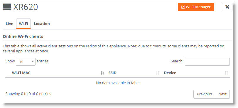The image size is (238, 108).
Task: Open the Show entries count dropdown
Action: point(26,62)
